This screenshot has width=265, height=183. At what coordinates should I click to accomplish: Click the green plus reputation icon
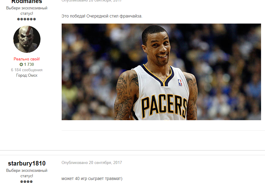21,64
